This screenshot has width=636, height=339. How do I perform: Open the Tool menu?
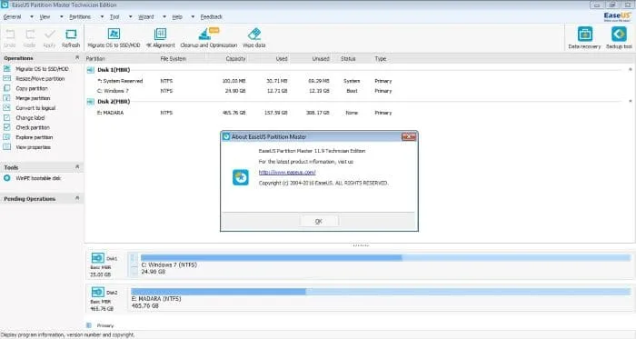click(114, 17)
